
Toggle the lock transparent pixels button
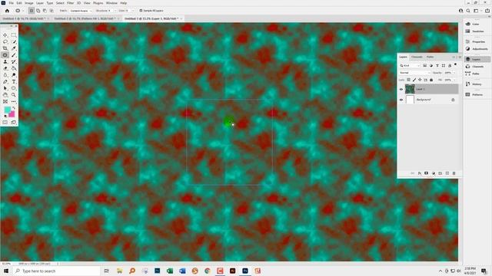(408, 80)
